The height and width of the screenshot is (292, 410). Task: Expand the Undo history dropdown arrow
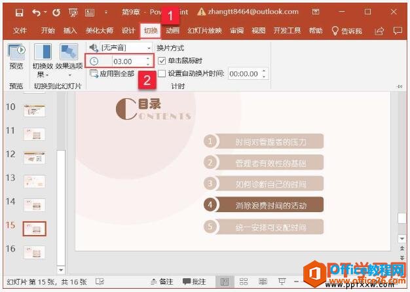45,12
